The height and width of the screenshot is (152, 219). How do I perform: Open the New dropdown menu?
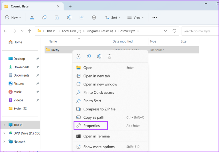[x=13, y=17]
